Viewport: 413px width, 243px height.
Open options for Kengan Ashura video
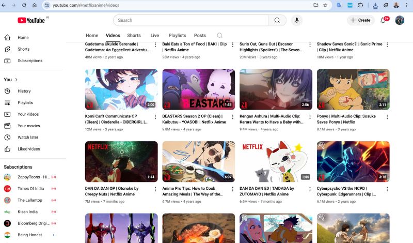310,117
